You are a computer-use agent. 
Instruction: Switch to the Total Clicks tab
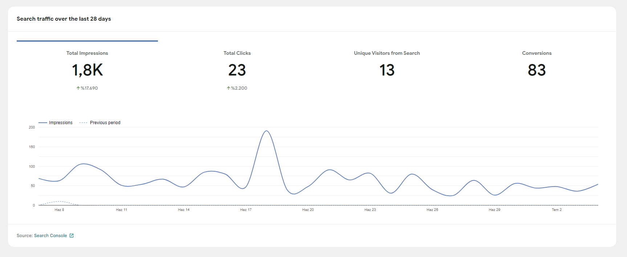point(237,65)
